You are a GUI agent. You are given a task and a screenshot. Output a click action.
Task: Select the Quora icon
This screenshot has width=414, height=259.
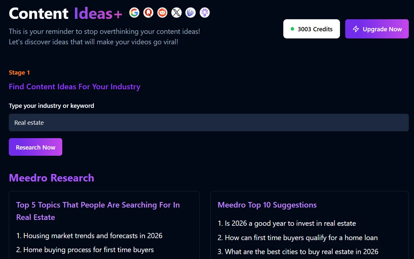pyautogui.click(x=148, y=13)
